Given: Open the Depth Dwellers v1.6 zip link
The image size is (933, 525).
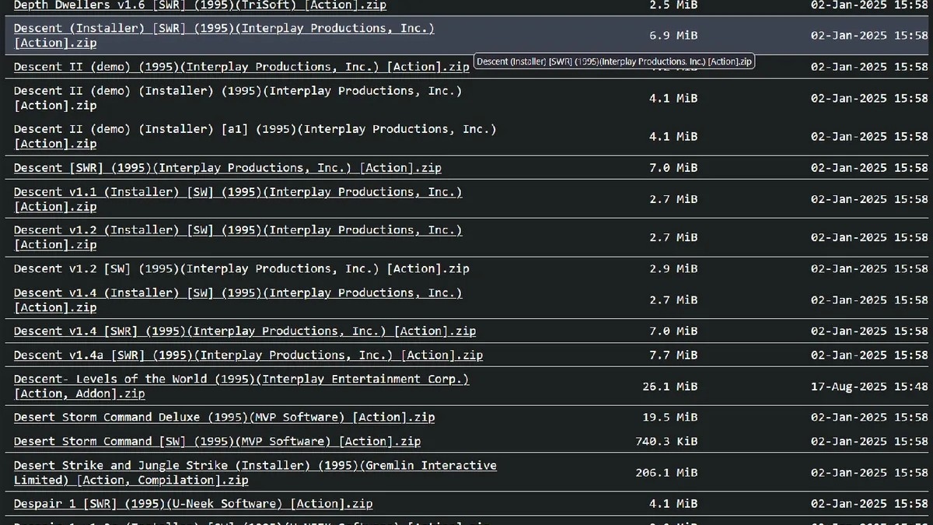Looking at the screenshot, I should point(200,5).
